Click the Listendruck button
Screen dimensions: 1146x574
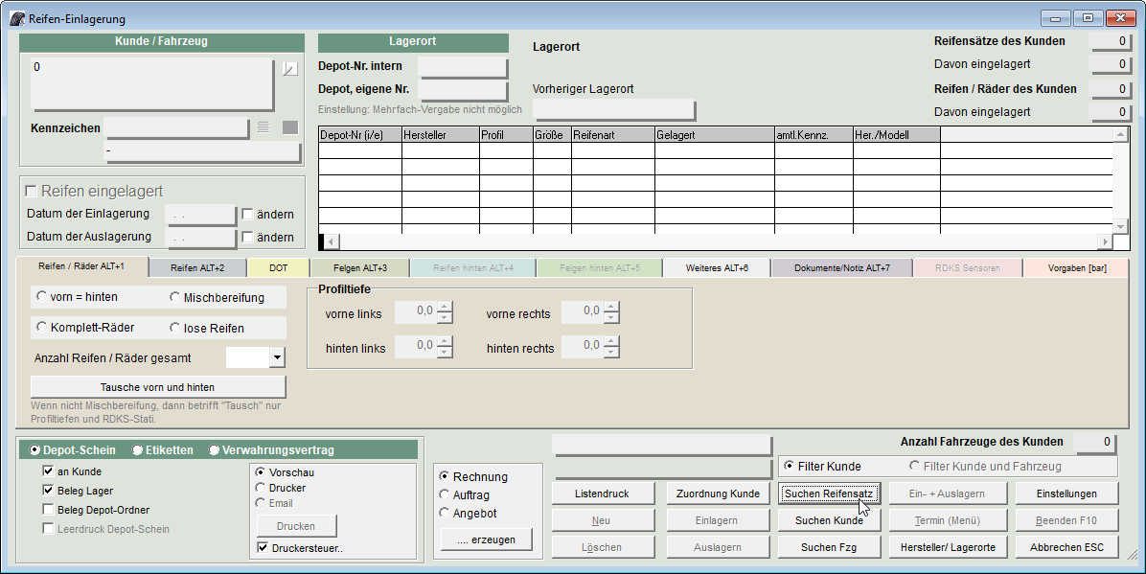tap(603, 494)
